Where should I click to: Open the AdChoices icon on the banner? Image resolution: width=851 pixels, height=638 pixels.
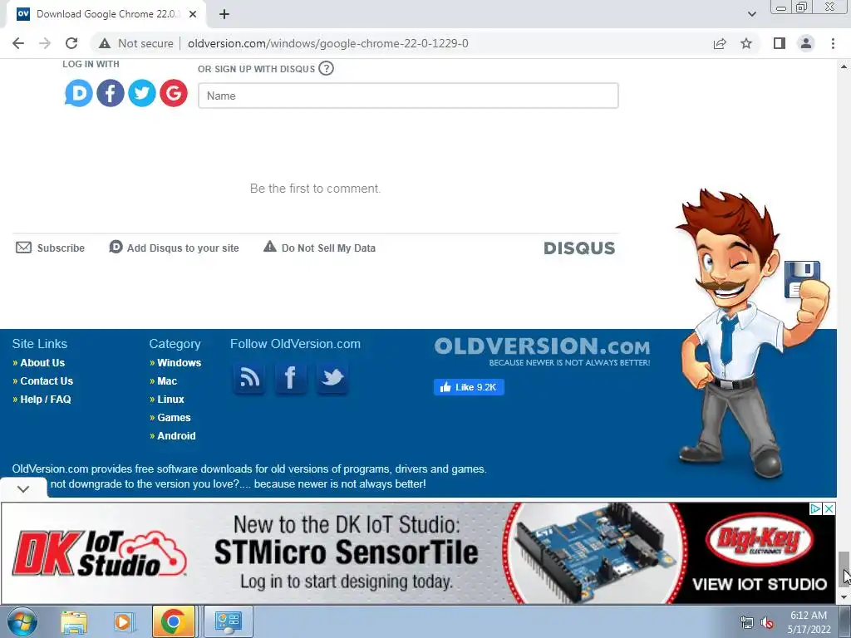(815, 509)
